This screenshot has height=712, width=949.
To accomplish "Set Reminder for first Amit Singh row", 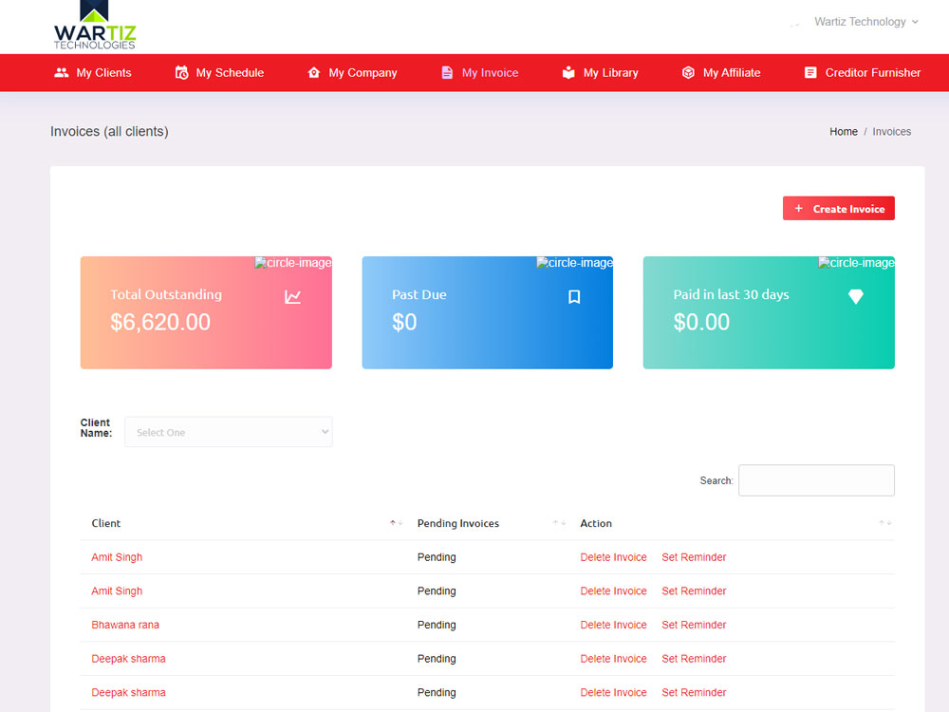I will [694, 557].
